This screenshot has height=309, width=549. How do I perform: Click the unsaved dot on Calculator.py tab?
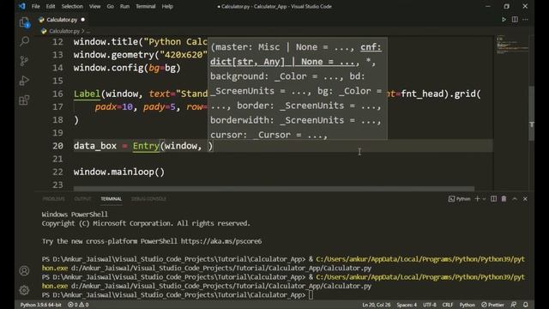[83, 20]
